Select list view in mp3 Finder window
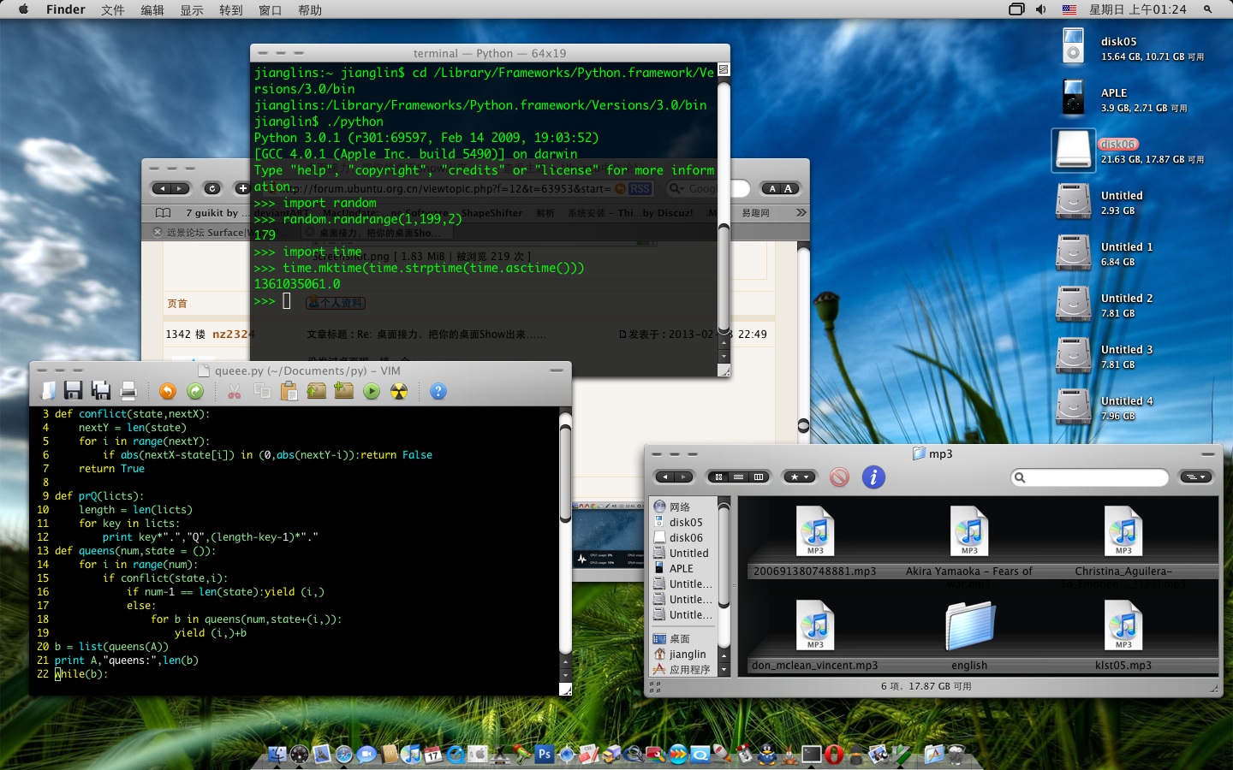 coord(738,477)
